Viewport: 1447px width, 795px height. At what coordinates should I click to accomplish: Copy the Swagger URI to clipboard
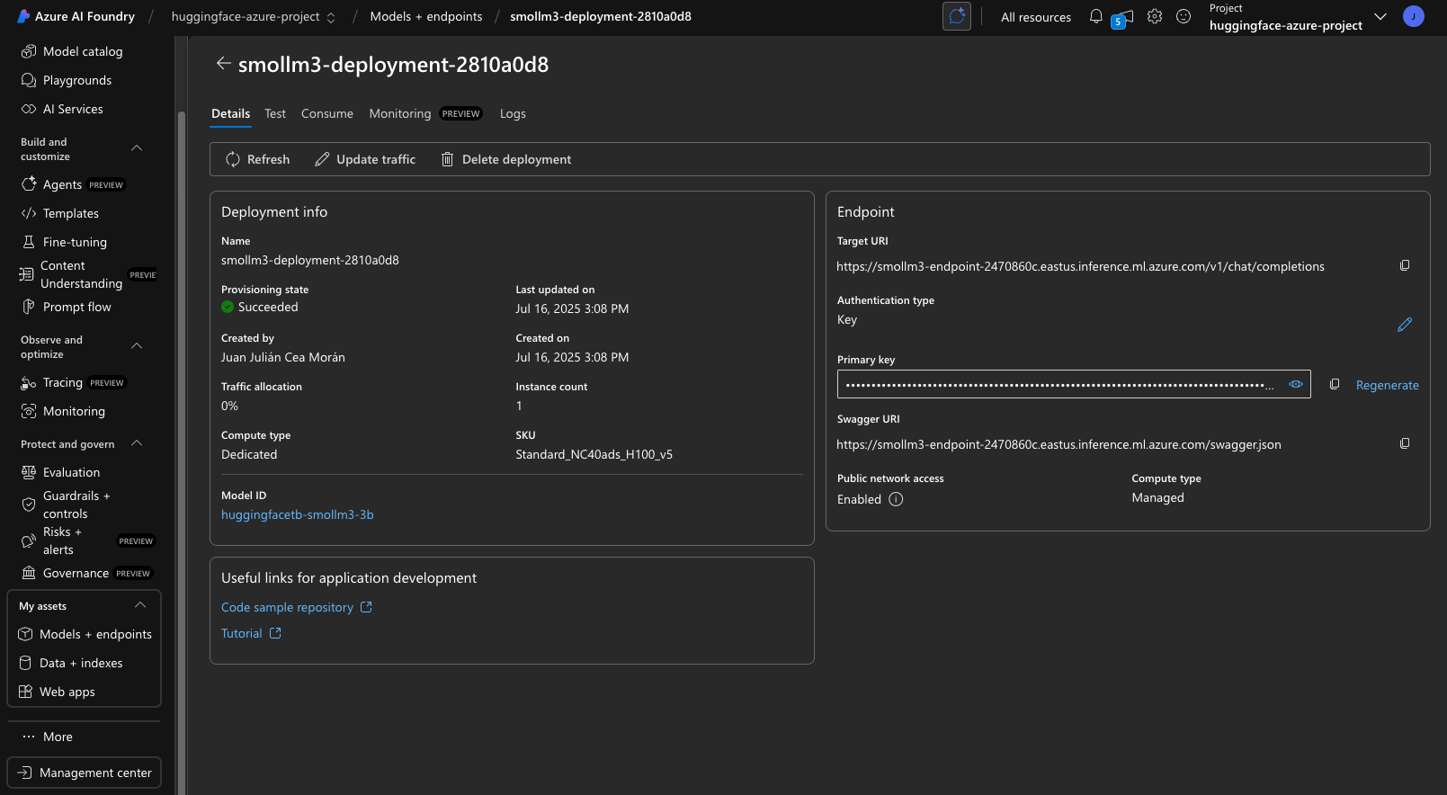tap(1405, 443)
